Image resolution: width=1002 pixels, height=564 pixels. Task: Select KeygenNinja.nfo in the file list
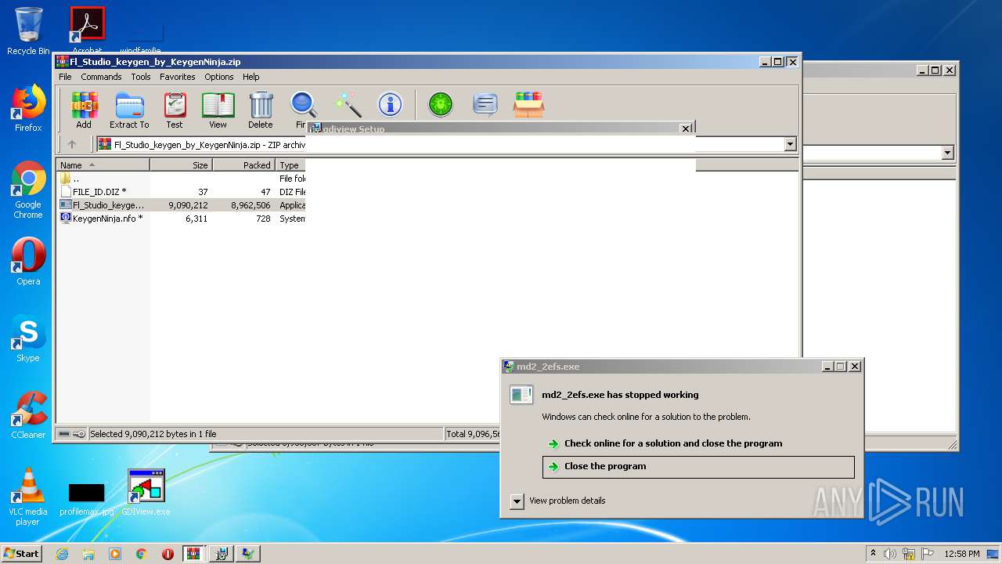pyautogui.click(x=182, y=219)
